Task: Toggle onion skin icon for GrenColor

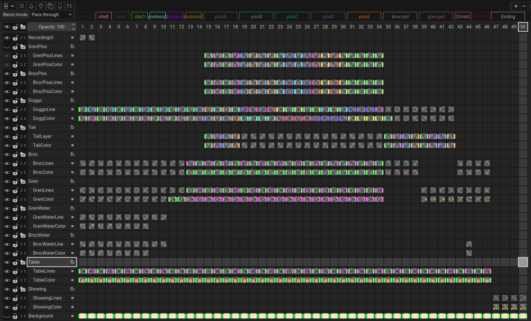Action: [x=23, y=199]
